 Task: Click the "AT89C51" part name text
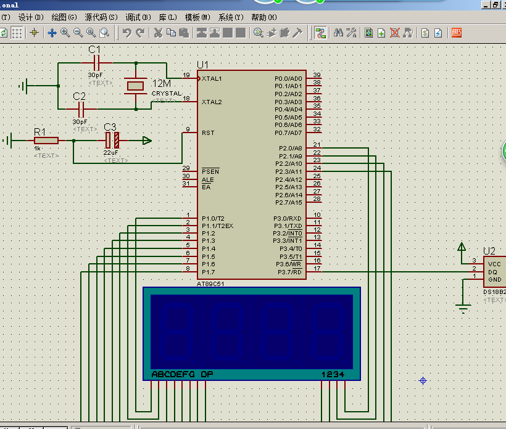pyautogui.click(x=210, y=284)
